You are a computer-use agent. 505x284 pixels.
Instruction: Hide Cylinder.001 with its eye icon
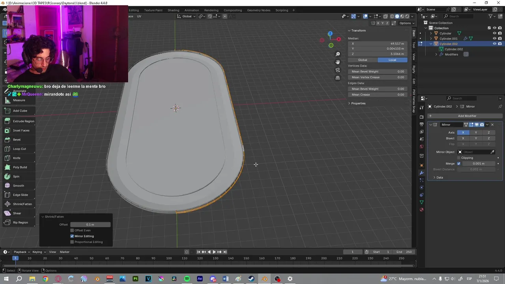click(494, 39)
